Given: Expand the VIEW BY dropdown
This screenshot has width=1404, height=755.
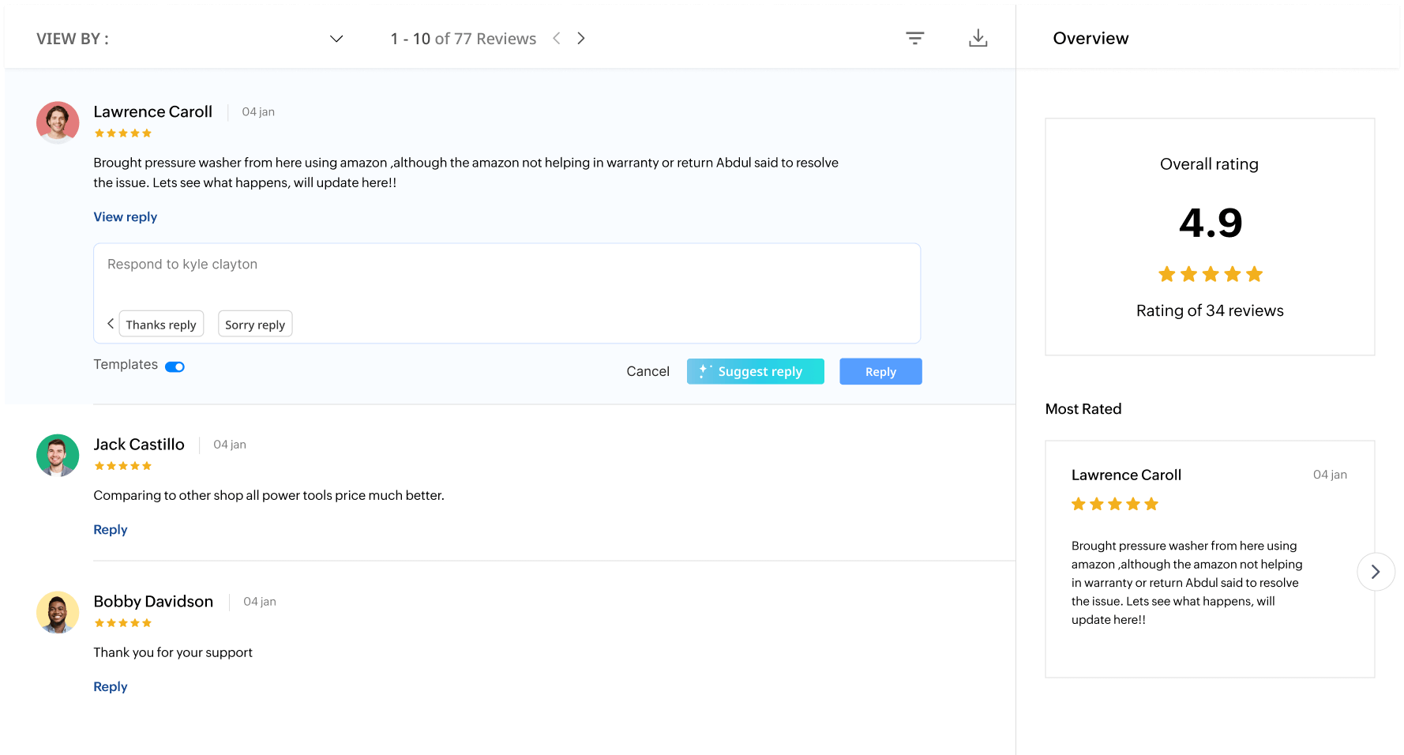Looking at the screenshot, I should point(336,39).
